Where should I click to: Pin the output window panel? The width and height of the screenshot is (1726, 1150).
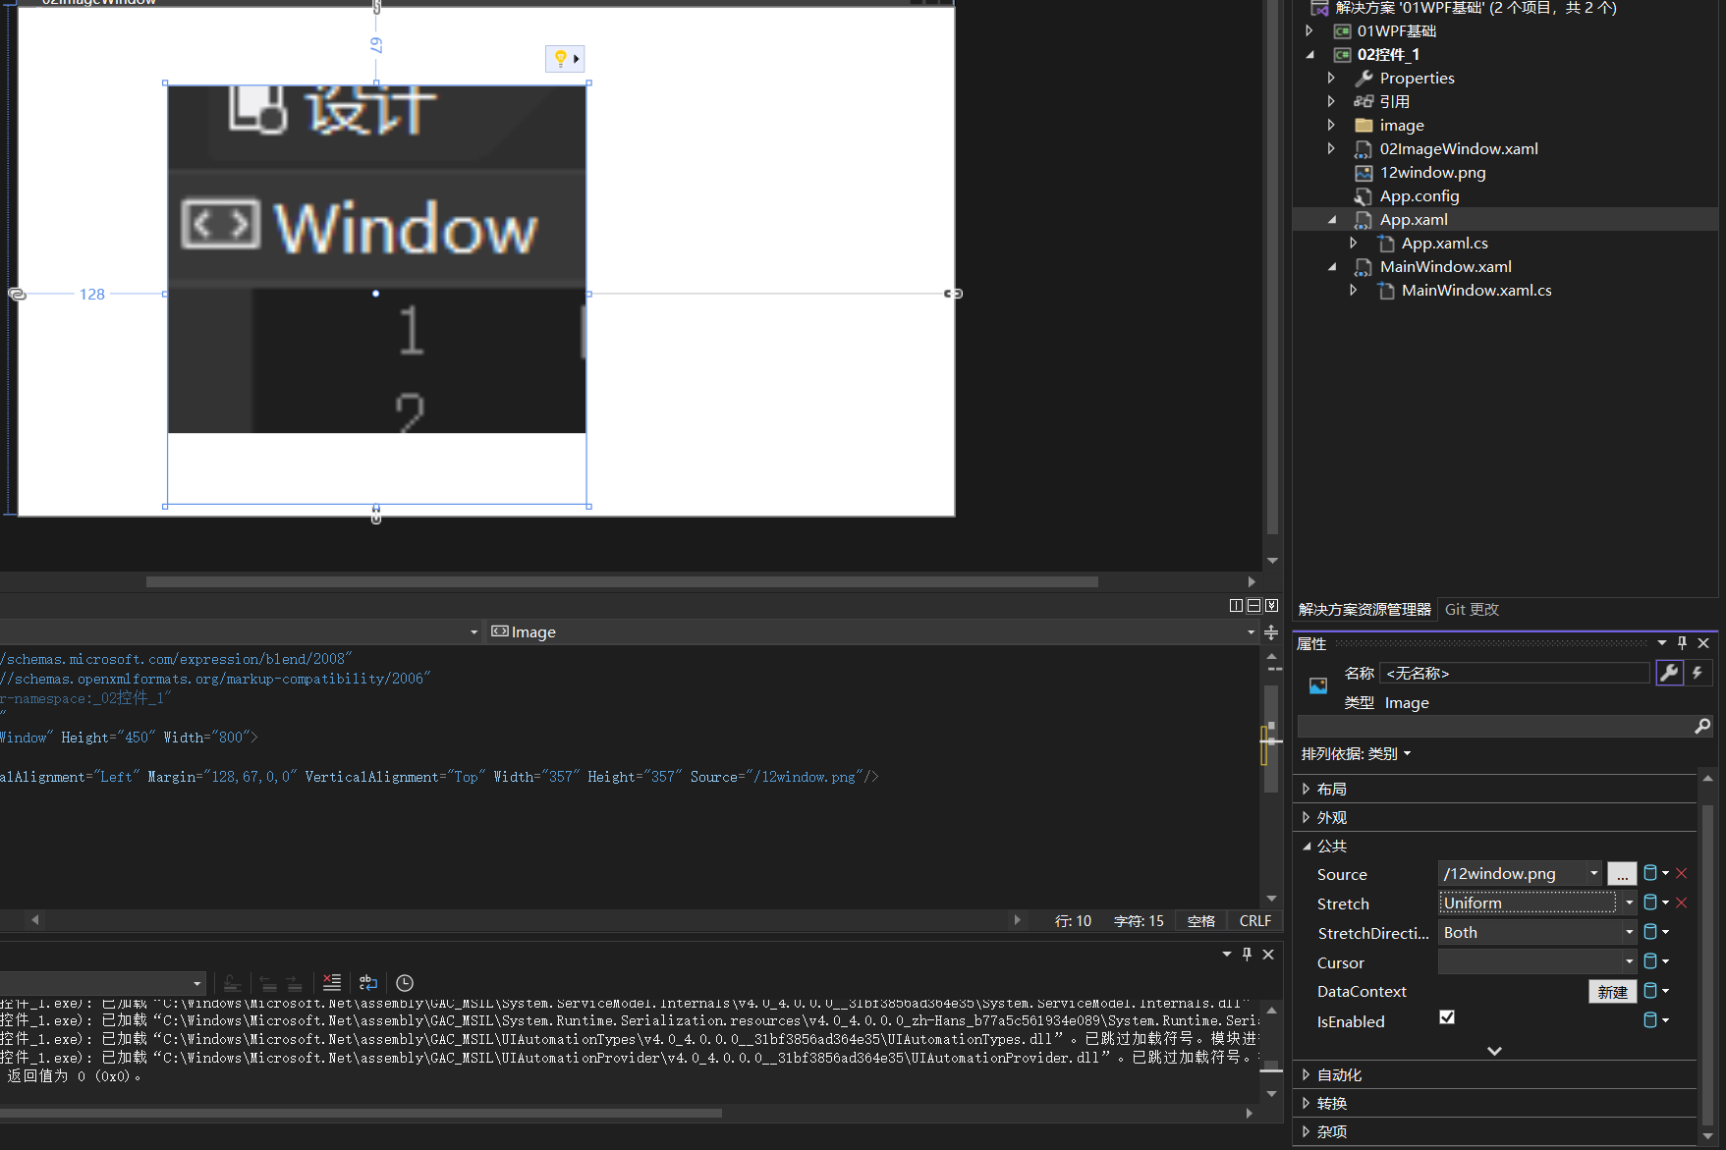(1247, 954)
